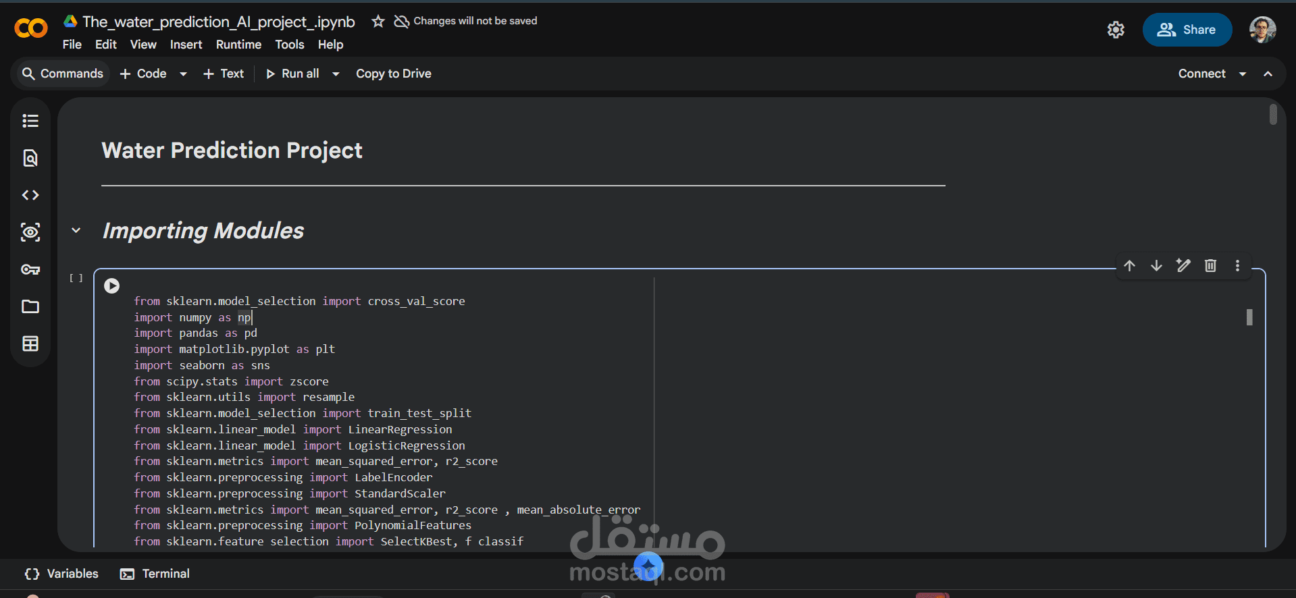Screen dimensions: 1296x598
Task: Click the line importing train_test_split
Action: [x=303, y=413]
